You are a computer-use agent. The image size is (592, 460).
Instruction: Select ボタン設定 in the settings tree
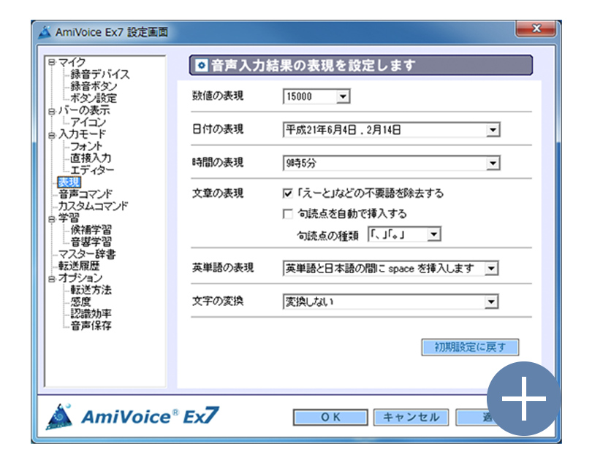click(x=94, y=98)
